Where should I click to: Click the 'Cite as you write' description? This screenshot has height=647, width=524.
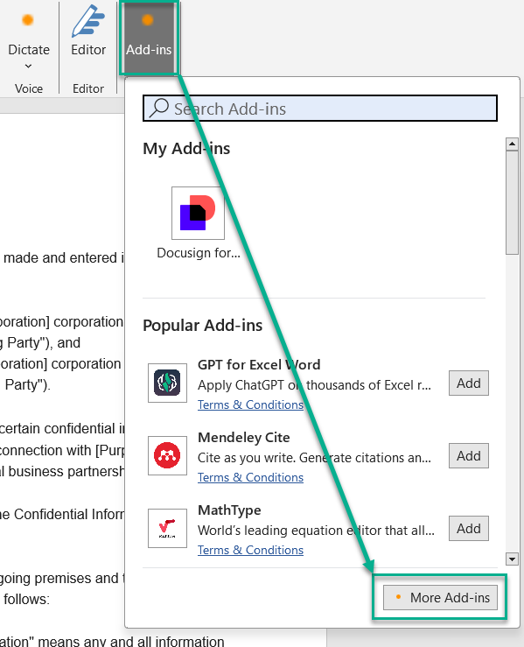pyautogui.click(x=314, y=458)
